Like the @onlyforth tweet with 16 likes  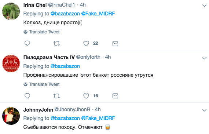(x=86, y=96)
